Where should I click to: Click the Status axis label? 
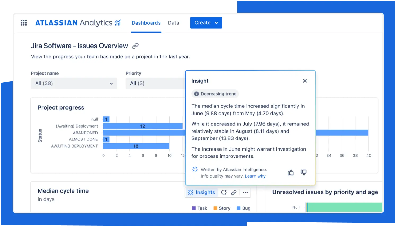pyautogui.click(x=40, y=136)
